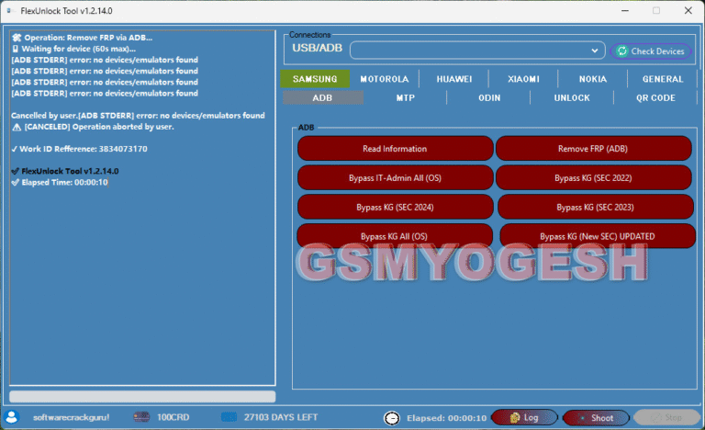705x430 pixels.
Task: Click the FlexUnlock Tool v1.2.14.0 log line
Action: coord(65,171)
